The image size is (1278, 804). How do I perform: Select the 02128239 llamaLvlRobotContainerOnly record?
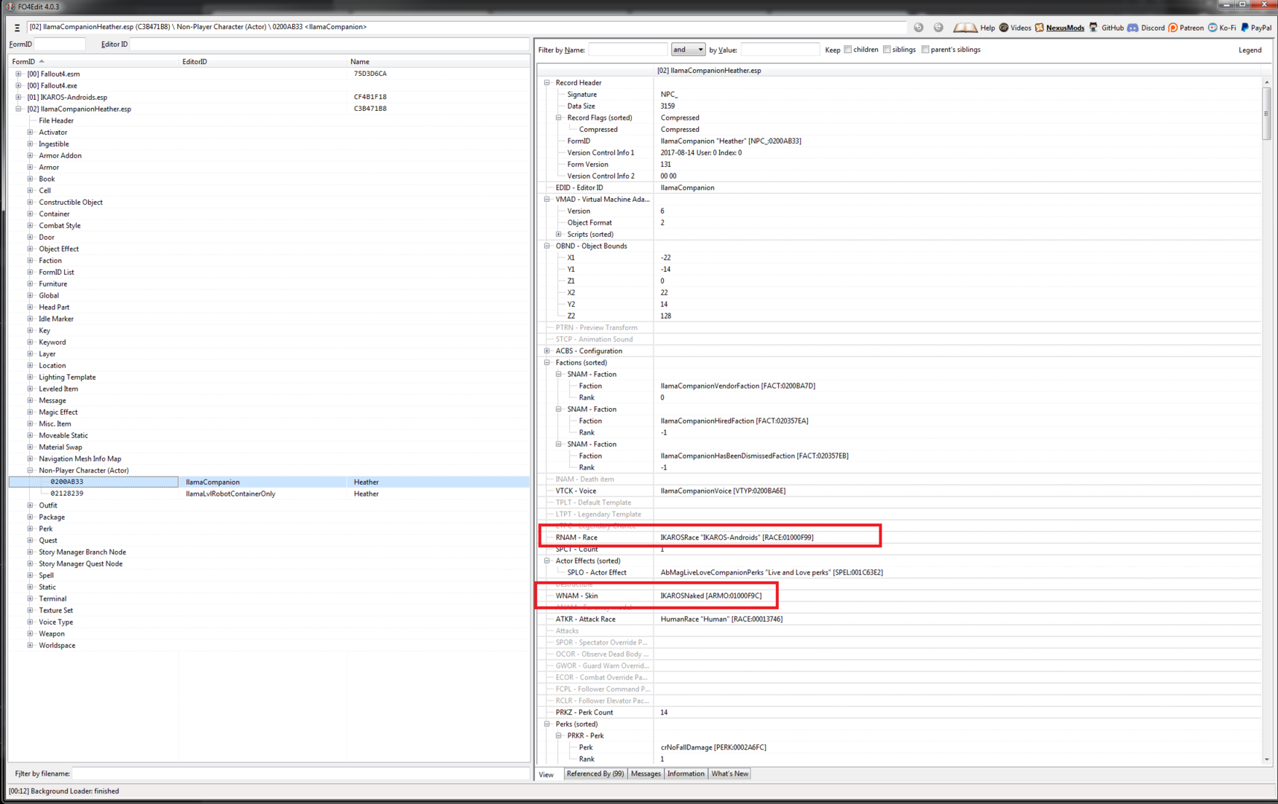269,494
